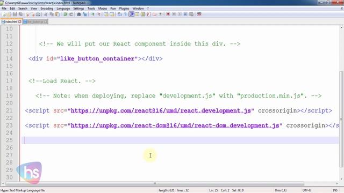Click the Run Macro Multiple Times icon

pos(185,14)
